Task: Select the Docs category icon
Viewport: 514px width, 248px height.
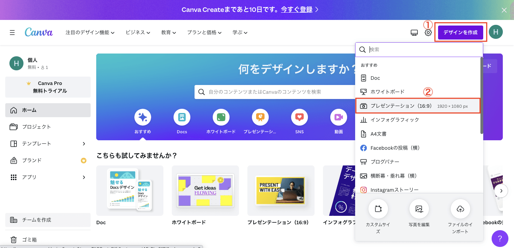Action: 182,118
